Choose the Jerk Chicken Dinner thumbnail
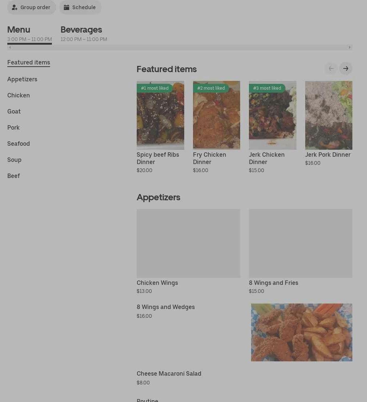The width and height of the screenshot is (367, 402). (x=272, y=115)
